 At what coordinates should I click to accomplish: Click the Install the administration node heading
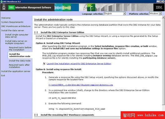[x=53, y=20]
